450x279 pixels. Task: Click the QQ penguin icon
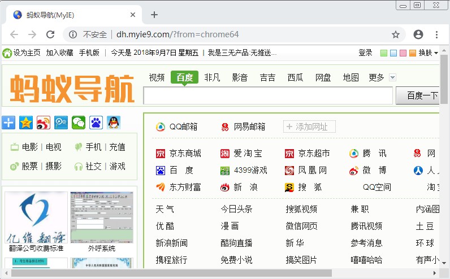point(114,122)
